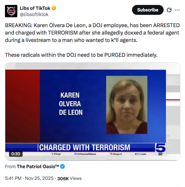Click the X @krgv icon in the video footer
The width and height of the screenshot is (185, 187).
click(x=52, y=154)
